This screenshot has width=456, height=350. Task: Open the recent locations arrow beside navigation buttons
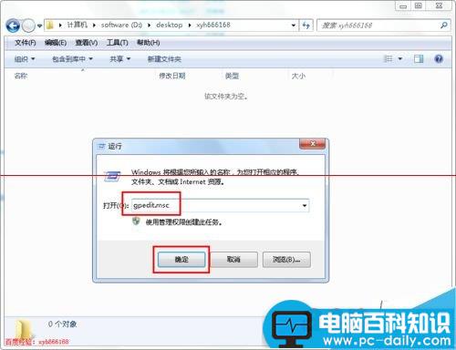coord(39,26)
